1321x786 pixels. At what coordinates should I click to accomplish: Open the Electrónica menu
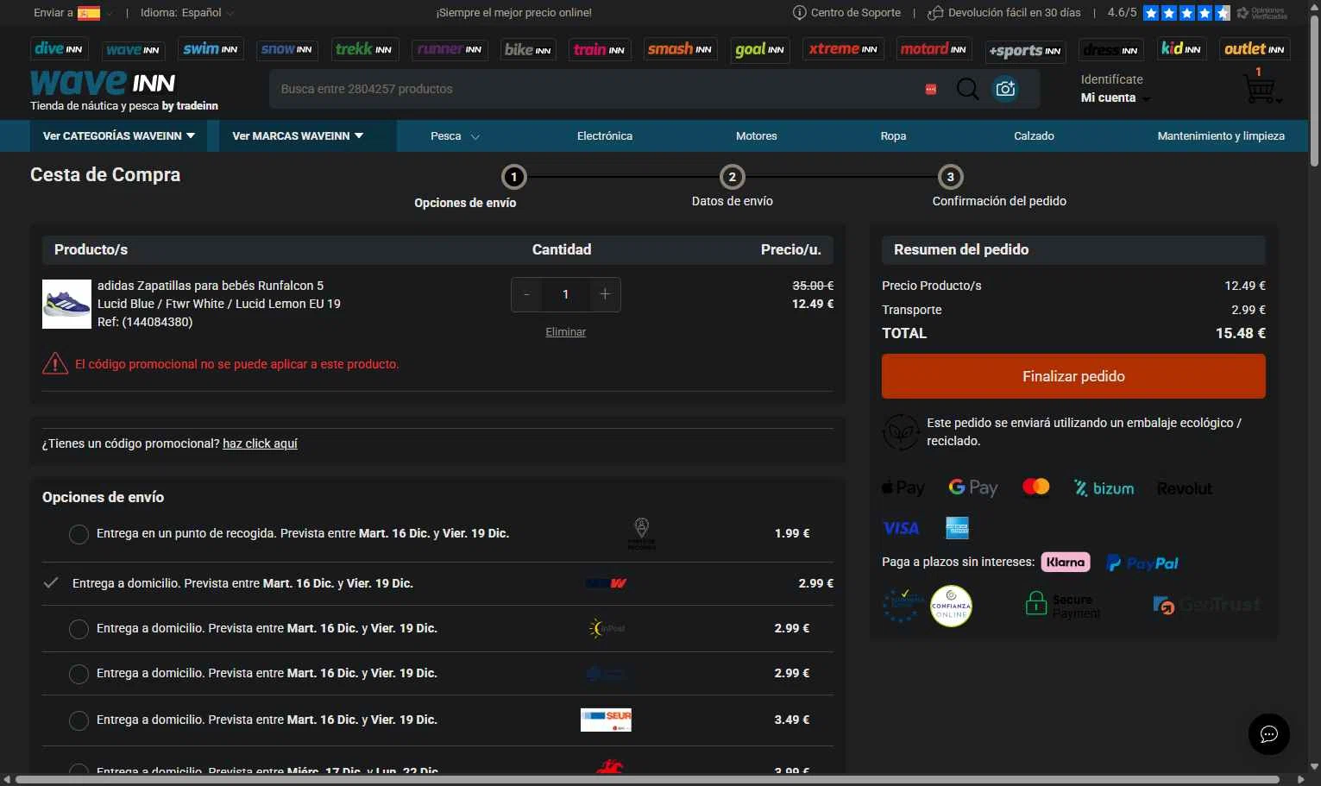tap(605, 136)
